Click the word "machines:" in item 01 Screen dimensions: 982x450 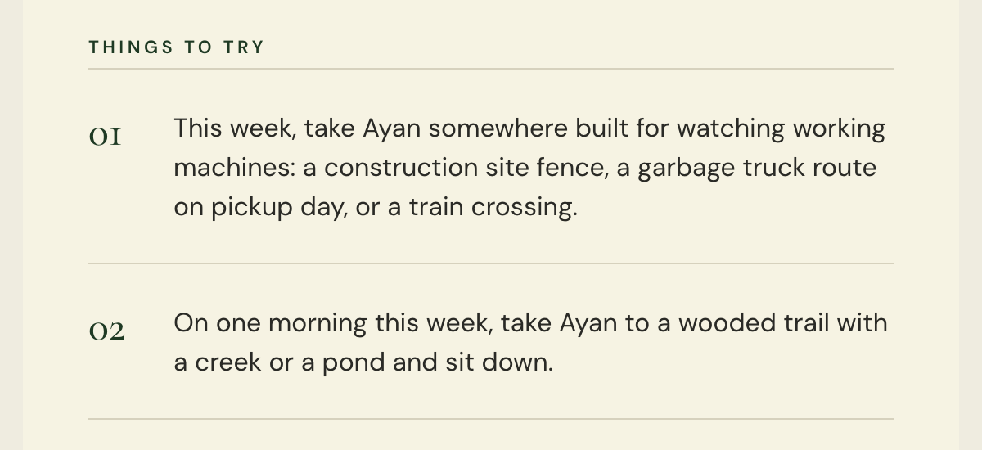234,168
